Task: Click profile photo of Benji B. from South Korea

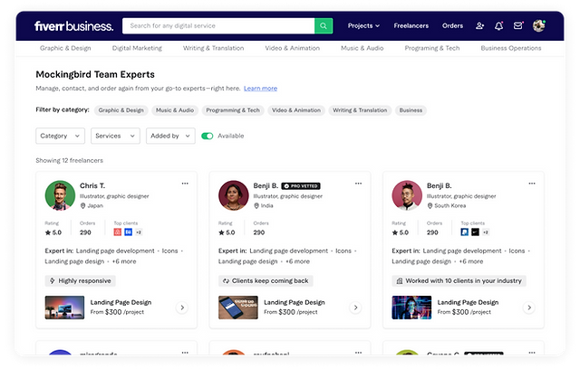Action: click(x=407, y=195)
